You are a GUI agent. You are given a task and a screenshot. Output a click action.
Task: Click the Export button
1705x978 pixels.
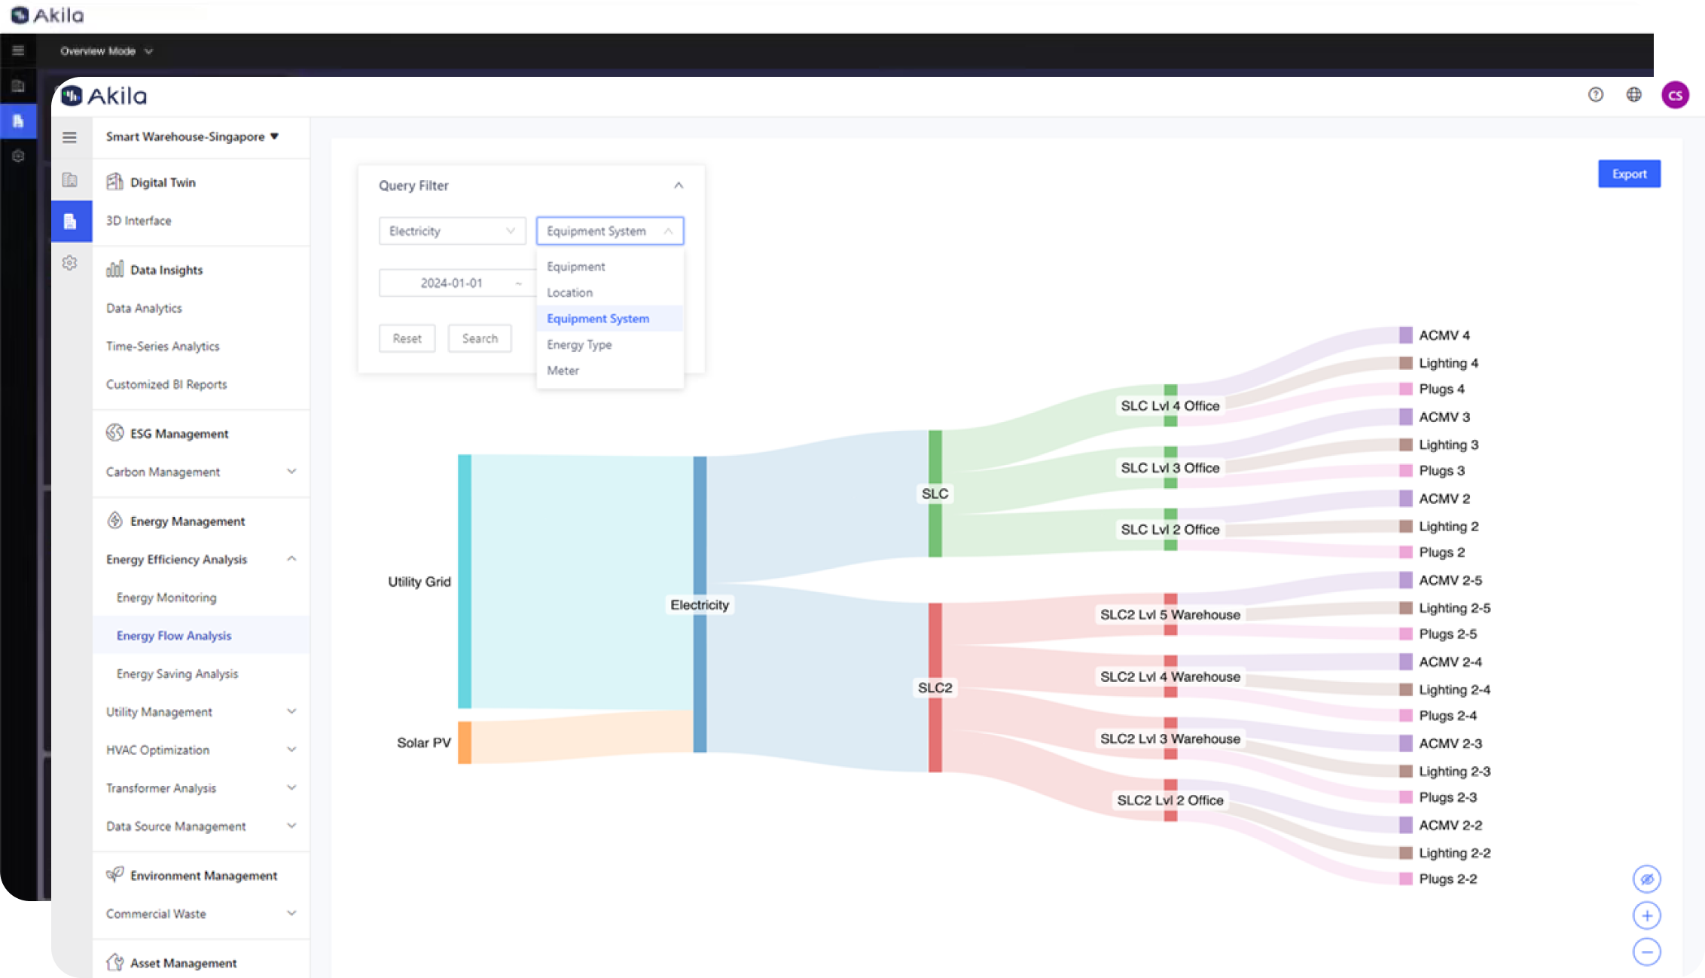[1628, 174]
